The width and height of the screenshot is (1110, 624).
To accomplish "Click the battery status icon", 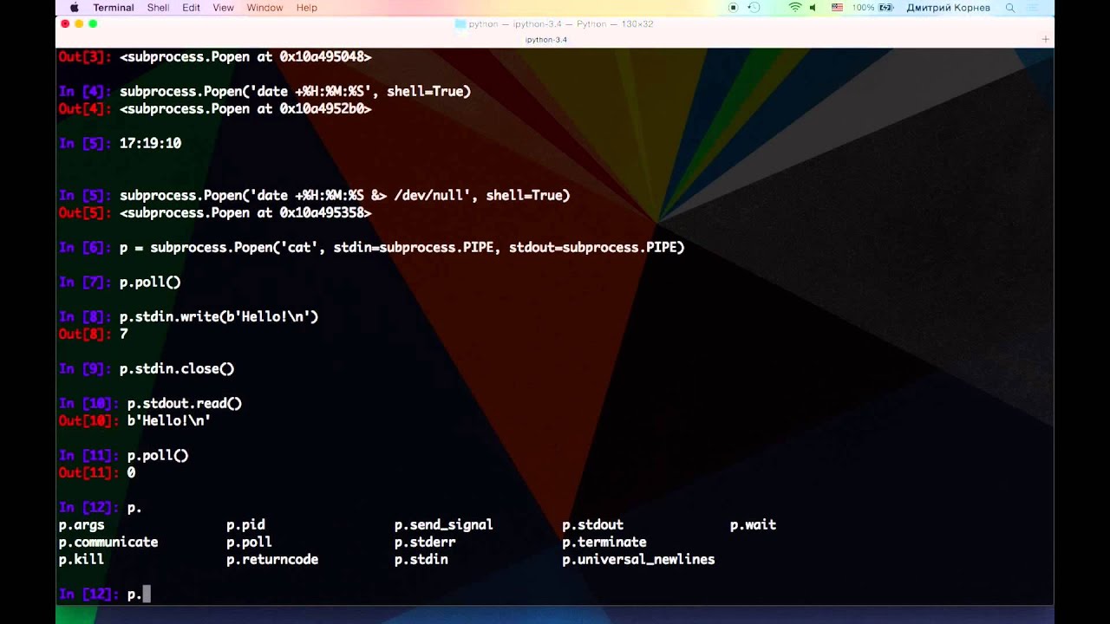I will click(x=885, y=8).
